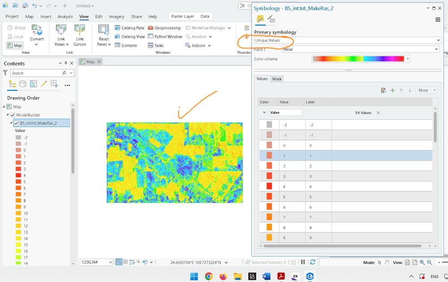Pause map drawing in status bar
The height and width of the screenshot is (282, 448).
pyautogui.click(x=303, y=262)
